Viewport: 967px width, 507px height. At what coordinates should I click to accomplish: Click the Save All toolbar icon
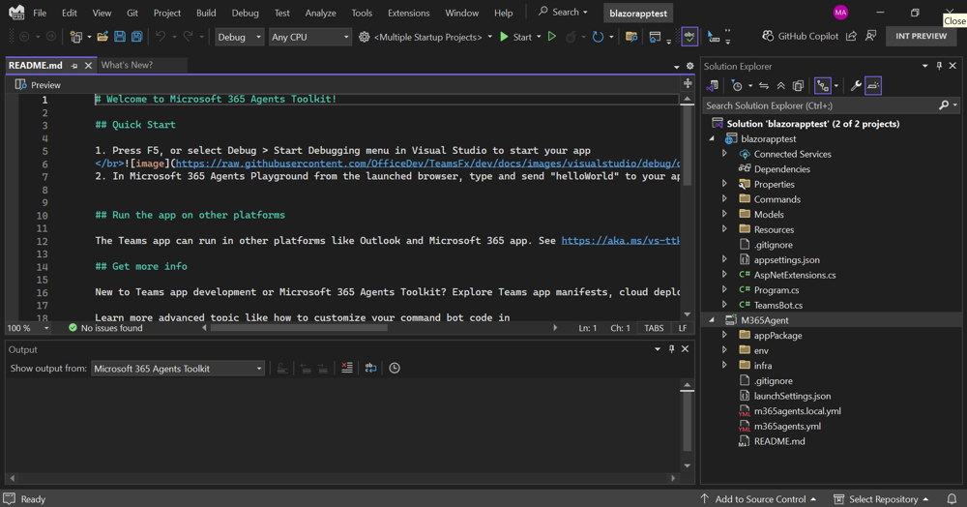137,37
